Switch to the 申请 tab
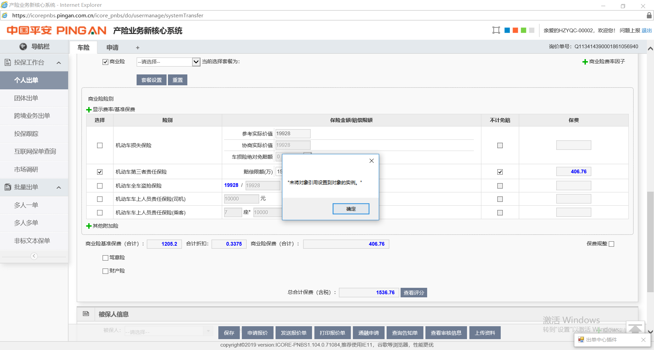This screenshot has height=350, width=654. click(x=112, y=48)
